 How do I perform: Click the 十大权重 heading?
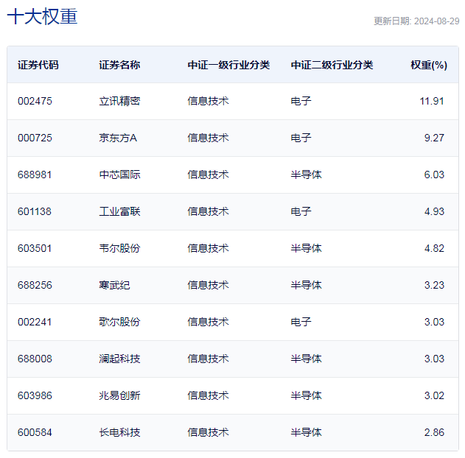42,16
